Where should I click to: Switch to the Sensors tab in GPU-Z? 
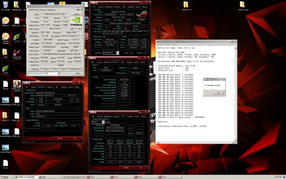43,10
